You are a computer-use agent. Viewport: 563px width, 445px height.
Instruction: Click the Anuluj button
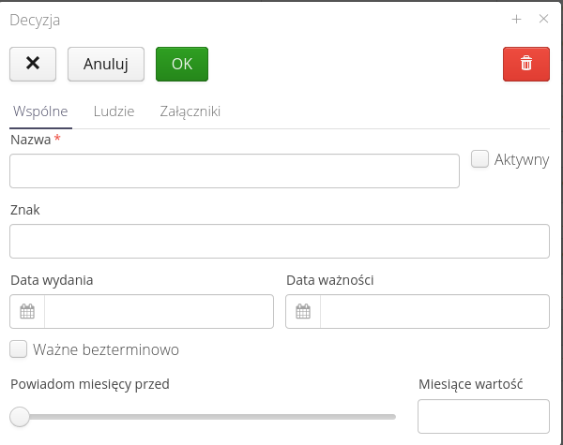pos(105,64)
